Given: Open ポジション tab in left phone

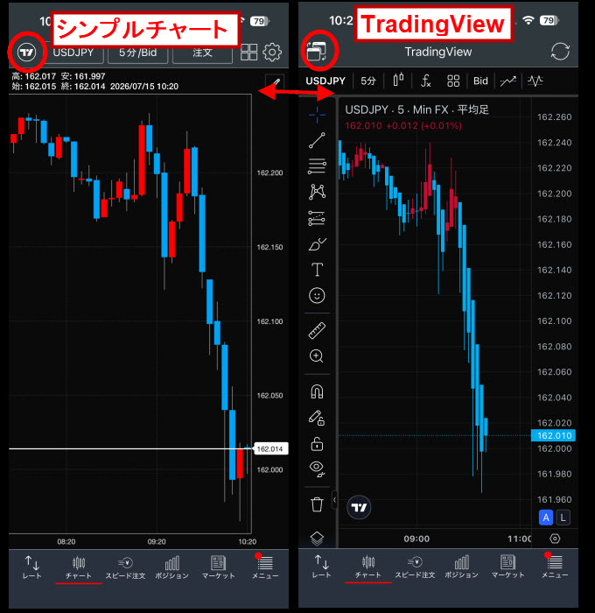Looking at the screenshot, I should (x=171, y=567).
